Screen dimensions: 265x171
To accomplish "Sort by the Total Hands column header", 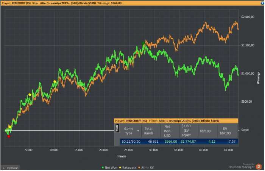I will click(x=148, y=131).
